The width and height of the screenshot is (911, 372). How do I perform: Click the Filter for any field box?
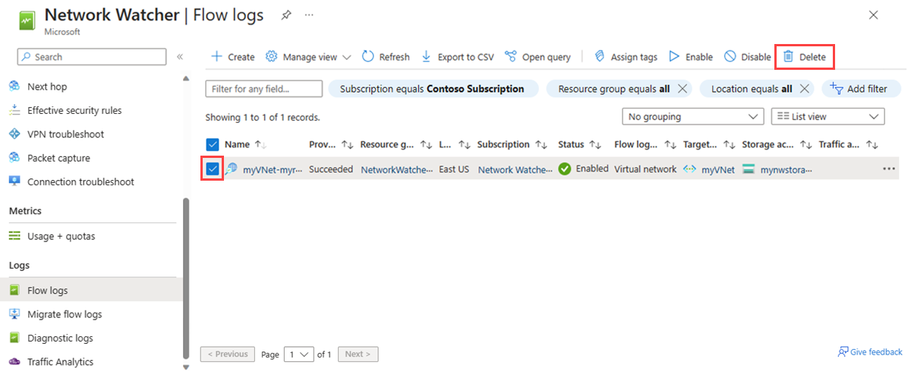[x=263, y=89]
